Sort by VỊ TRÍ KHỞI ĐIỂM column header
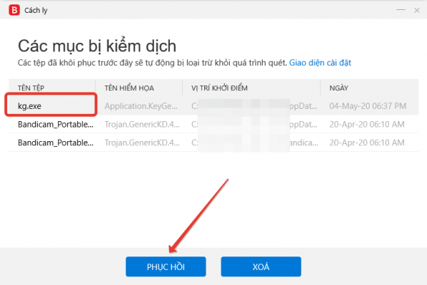Screen dimensions: 427x285 pyautogui.click(x=219, y=88)
